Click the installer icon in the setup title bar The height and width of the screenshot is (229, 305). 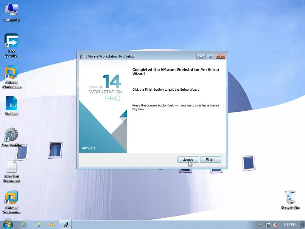point(82,56)
